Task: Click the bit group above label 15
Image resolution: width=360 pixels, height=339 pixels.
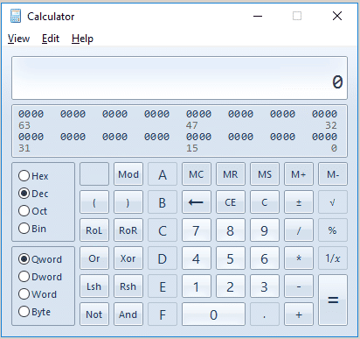Action: (198, 137)
